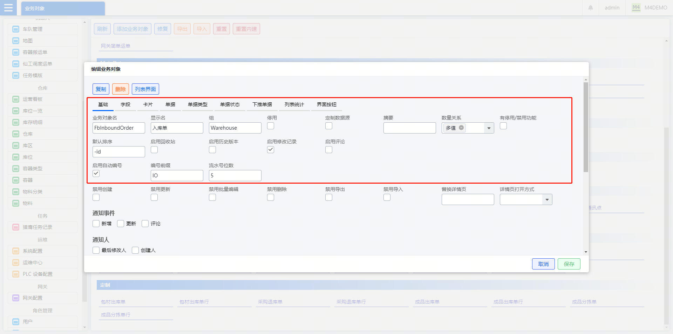Switch to the 下推单据 tab
This screenshot has height=334, width=673.
pyautogui.click(x=262, y=104)
